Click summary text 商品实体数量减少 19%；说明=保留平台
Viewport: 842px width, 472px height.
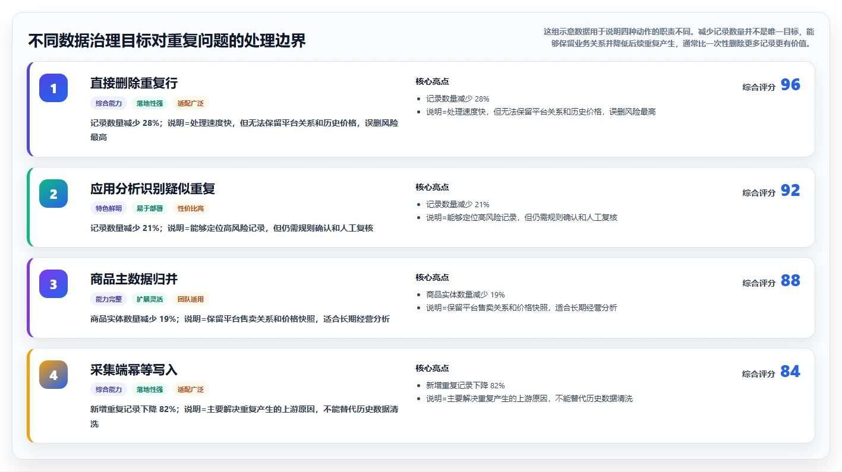tap(240, 319)
